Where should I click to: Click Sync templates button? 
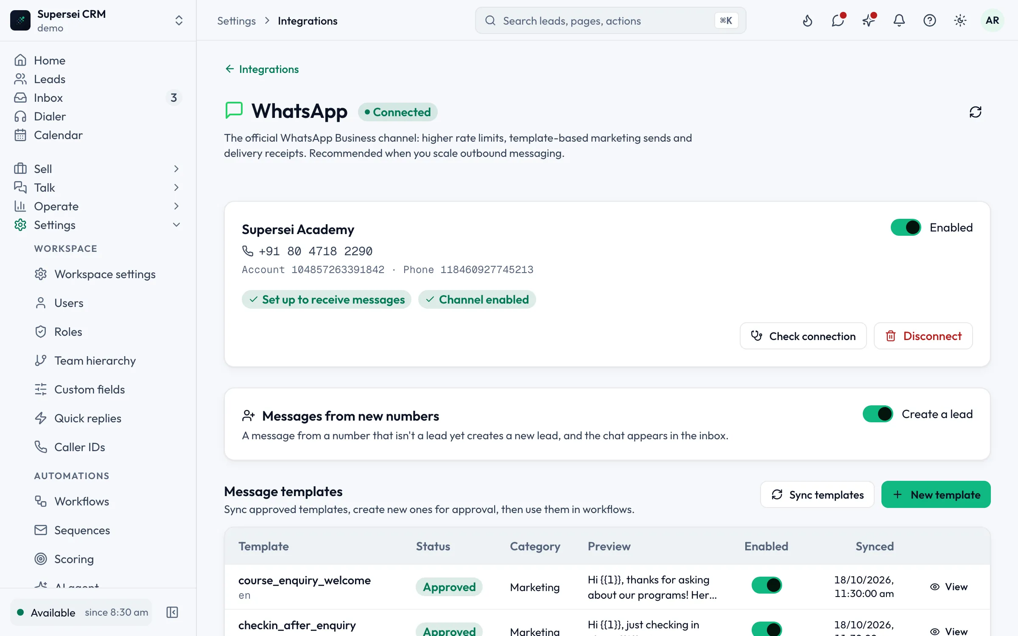817,494
